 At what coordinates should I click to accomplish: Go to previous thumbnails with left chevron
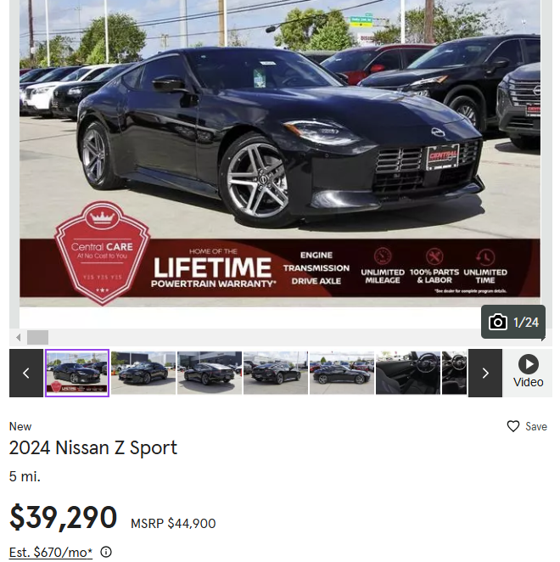(x=26, y=374)
